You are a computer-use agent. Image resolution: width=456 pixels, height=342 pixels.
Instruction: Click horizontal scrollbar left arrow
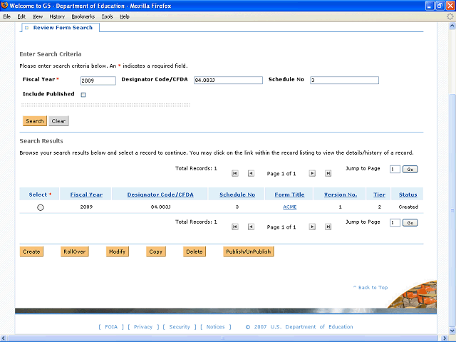[4, 338]
